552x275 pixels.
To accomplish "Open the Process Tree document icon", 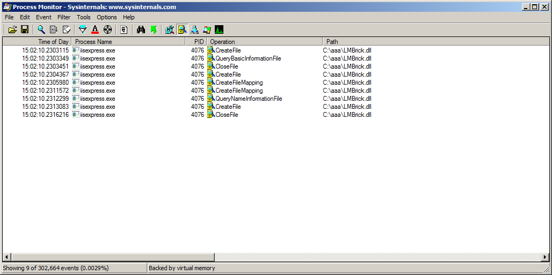I will click(124, 29).
